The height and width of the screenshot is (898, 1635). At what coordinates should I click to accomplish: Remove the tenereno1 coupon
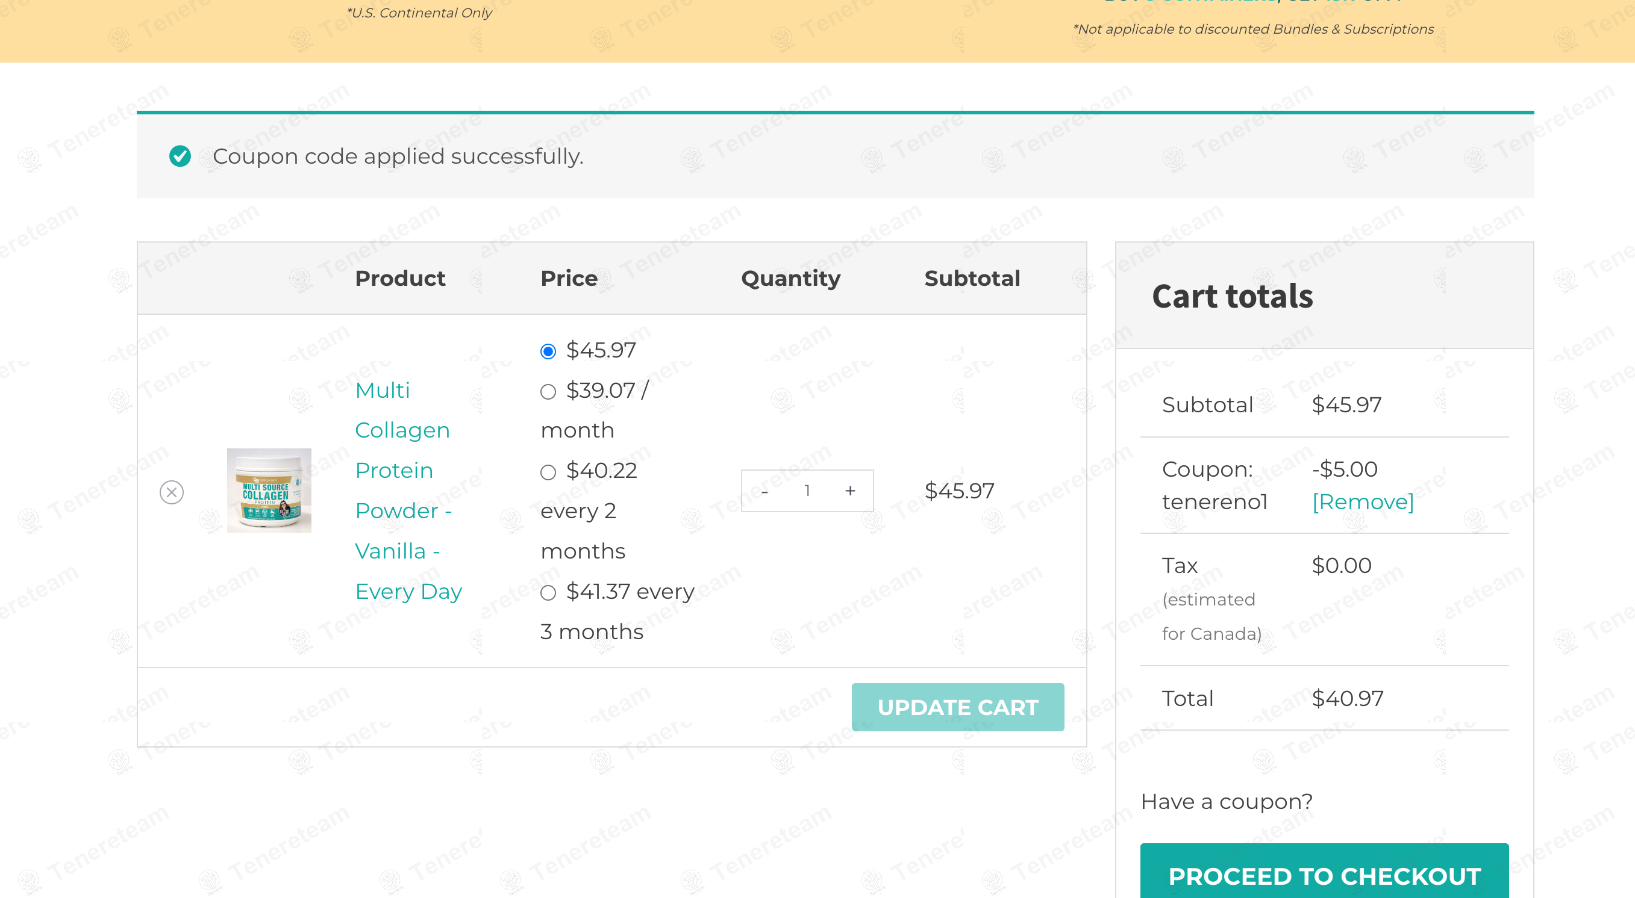click(1362, 501)
